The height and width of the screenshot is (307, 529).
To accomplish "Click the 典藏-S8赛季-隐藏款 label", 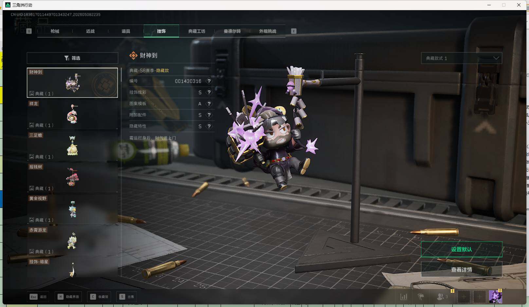I will coord(149,71).
